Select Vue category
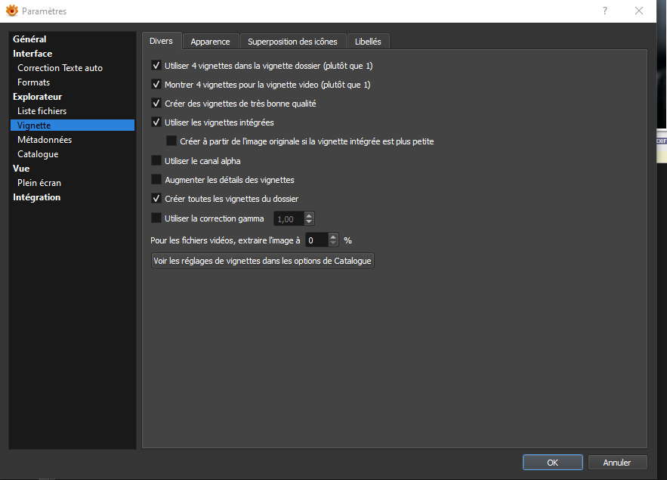 (x=21, y=169)
